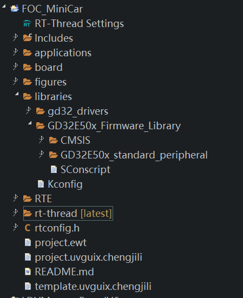Click the Kconfig file icon
This screenshot has height=298, width=243.
coord(41,184)
